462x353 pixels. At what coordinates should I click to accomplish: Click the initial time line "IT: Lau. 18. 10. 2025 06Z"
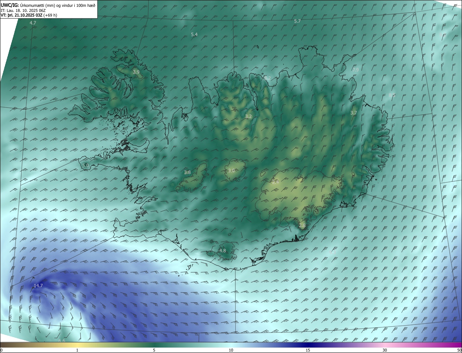pyautogui.click(x=23, y=10)
